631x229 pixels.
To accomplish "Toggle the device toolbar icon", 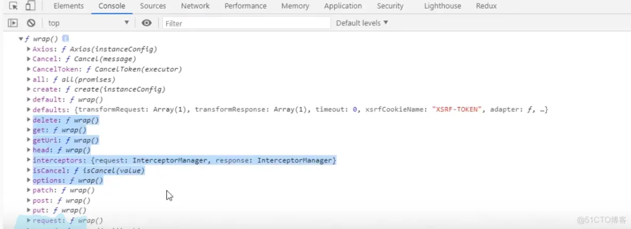I will click(x=30, y=6).
